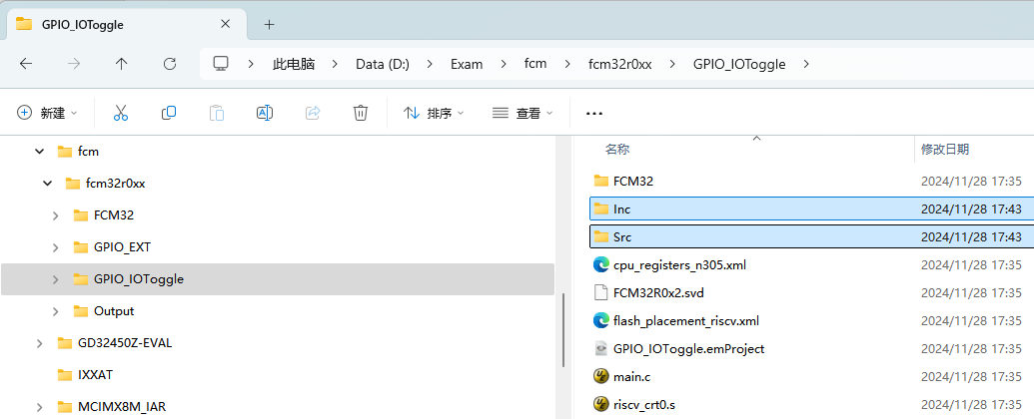Select file name flash_placement_riscv.xml
Screen dimensions: 1034x419
point(685,321)
